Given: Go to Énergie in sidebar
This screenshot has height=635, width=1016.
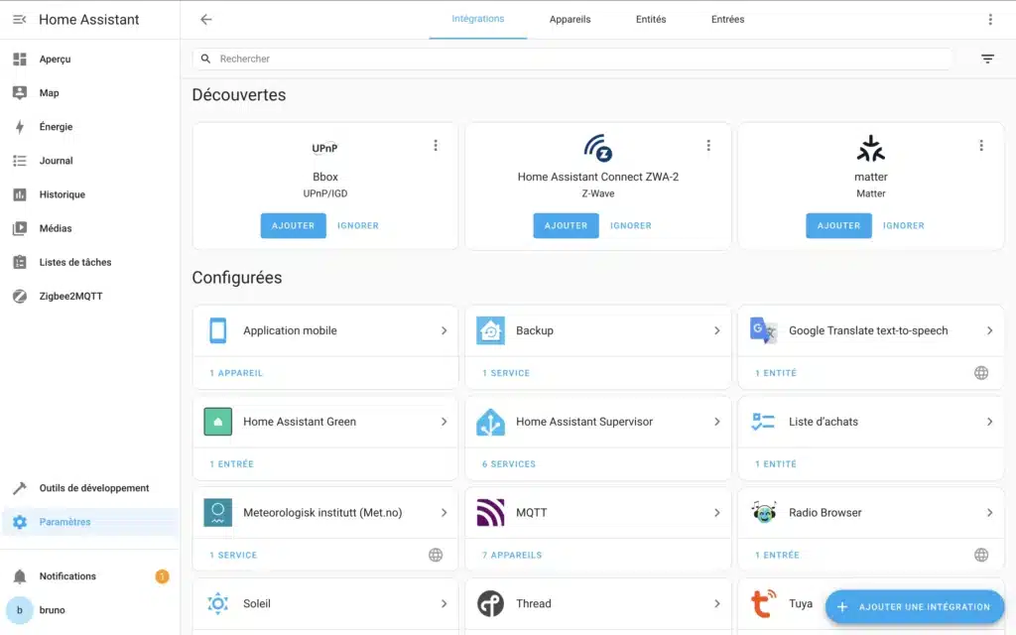Looking at the screenshot, I should pos(89,126).
